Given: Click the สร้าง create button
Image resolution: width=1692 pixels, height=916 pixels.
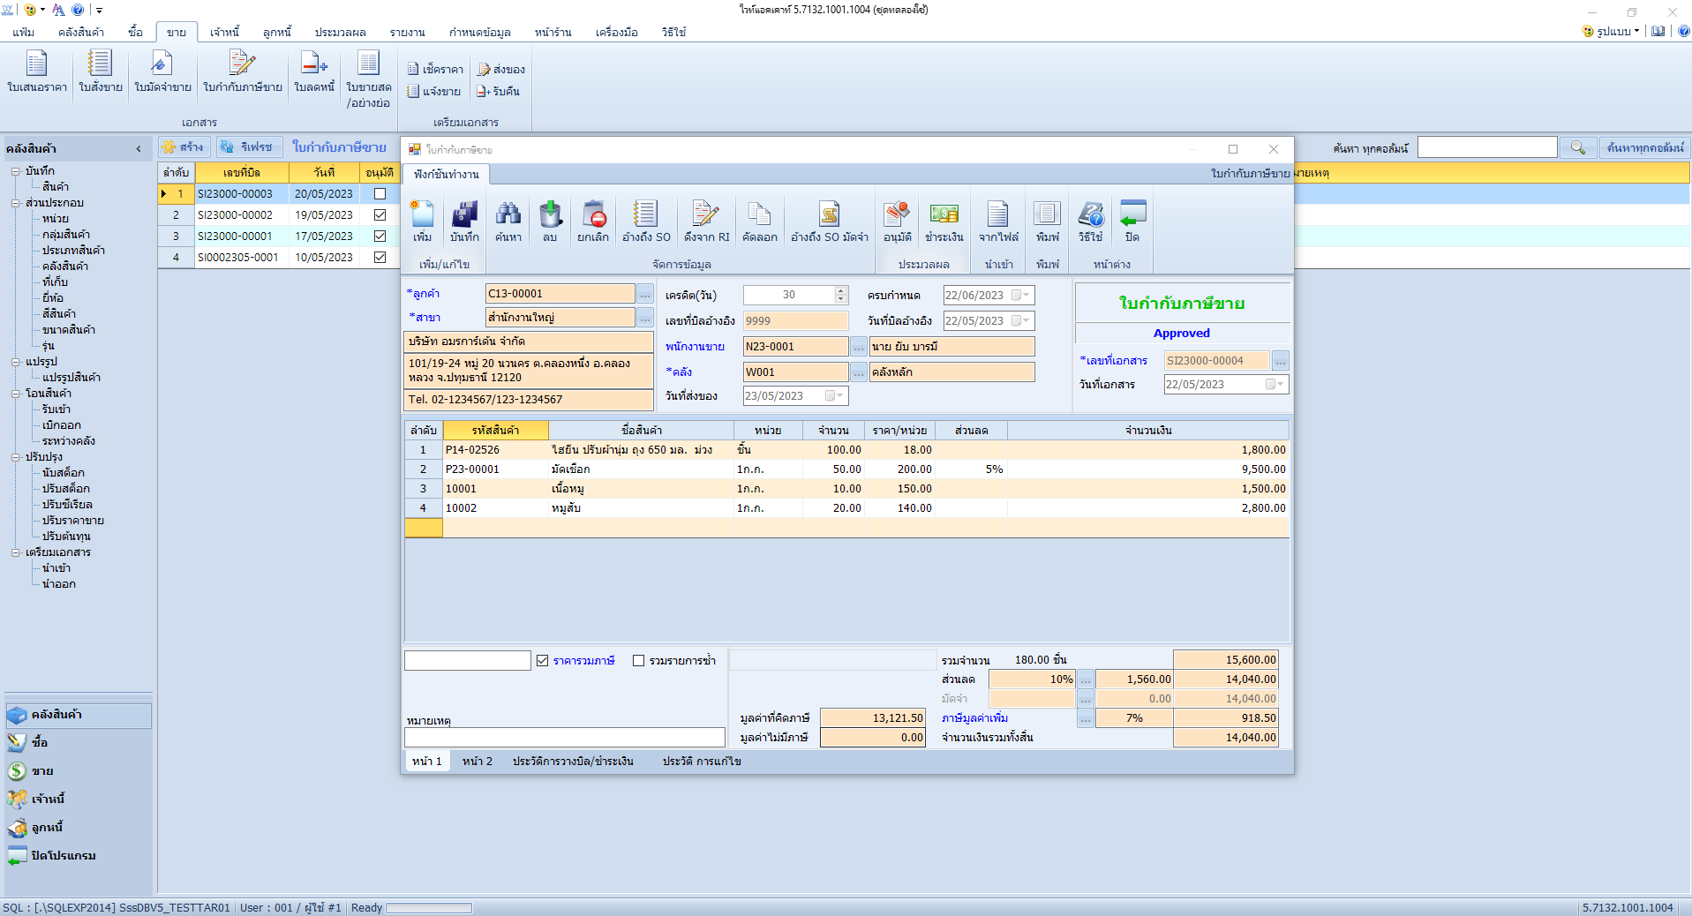Looking at the screenshot, I should pyautogui.click(x=184, y=146).
